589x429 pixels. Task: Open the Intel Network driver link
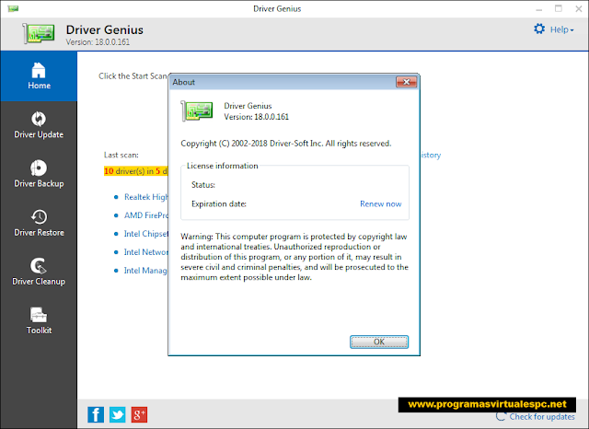(145, 252)
